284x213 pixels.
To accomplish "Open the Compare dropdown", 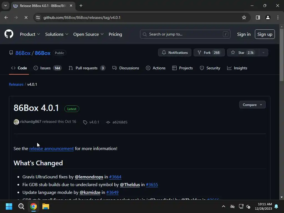I will tap(252, 105).
